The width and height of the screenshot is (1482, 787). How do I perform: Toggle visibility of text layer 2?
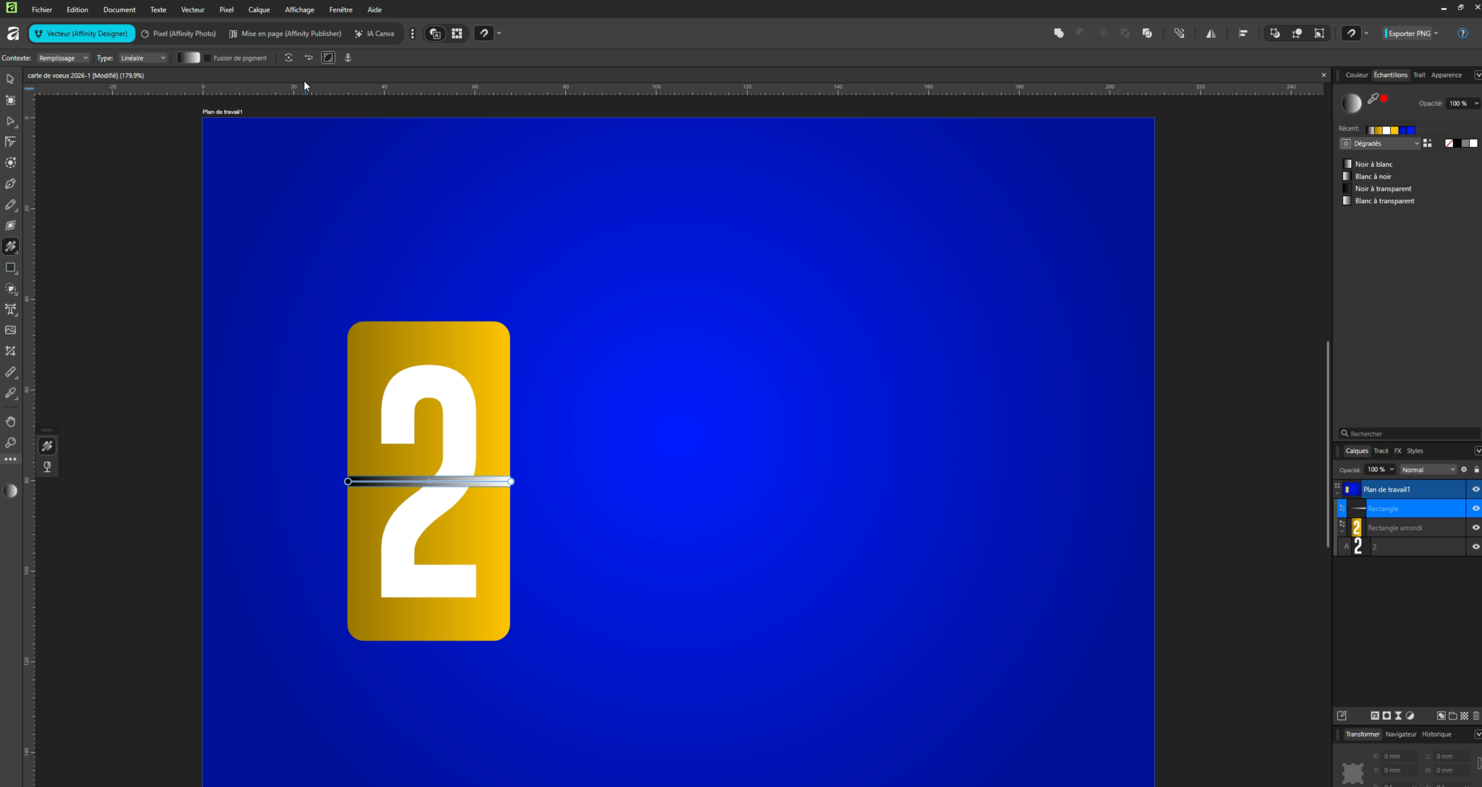pyautogui.click(x=1475, y=547)
